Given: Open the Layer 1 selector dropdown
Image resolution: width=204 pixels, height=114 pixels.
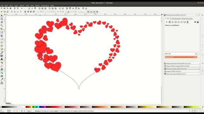Looking at the screenshot, I should click(30, 111).
